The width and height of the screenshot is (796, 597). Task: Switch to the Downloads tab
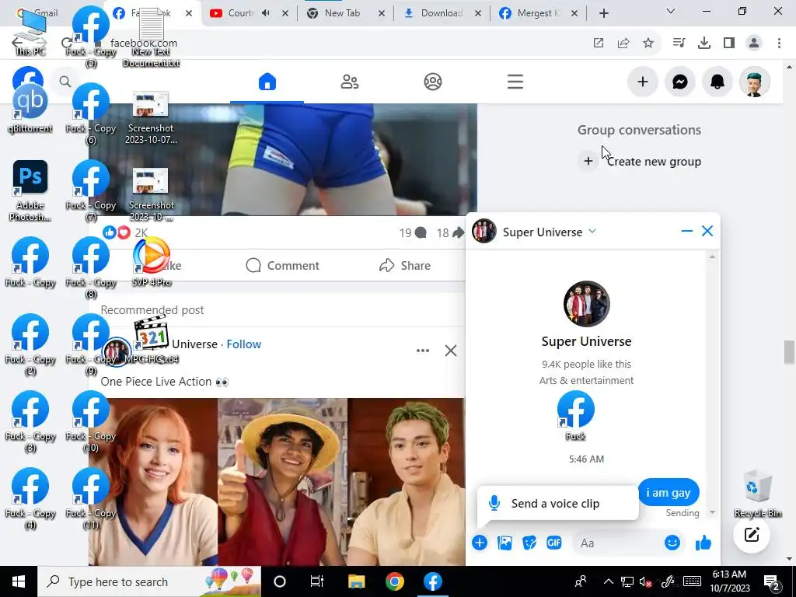point(442,13)
